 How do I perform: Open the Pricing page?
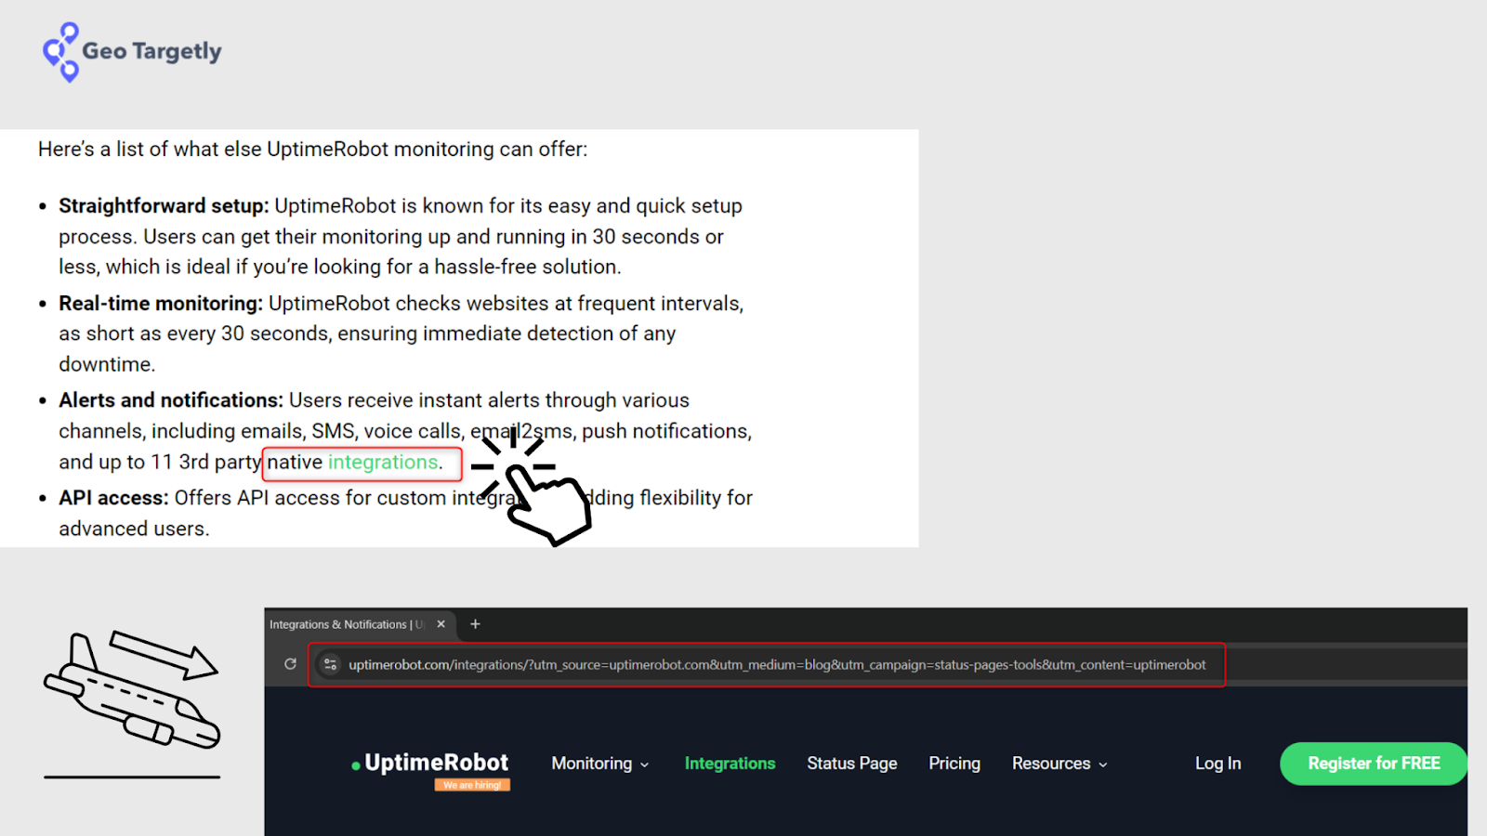(954, 764)
